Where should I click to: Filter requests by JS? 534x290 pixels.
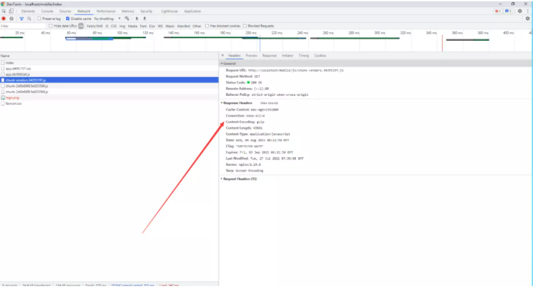pyautogui.click(x=106, y=26)
